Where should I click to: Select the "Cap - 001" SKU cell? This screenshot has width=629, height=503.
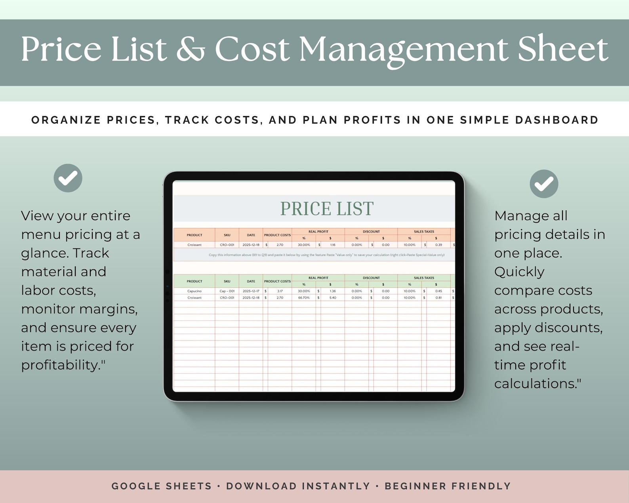point(227,291)
